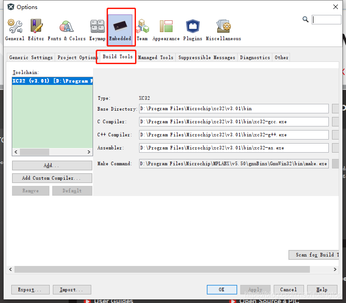Click the Add Custom Compiler... button

(52, 178)
